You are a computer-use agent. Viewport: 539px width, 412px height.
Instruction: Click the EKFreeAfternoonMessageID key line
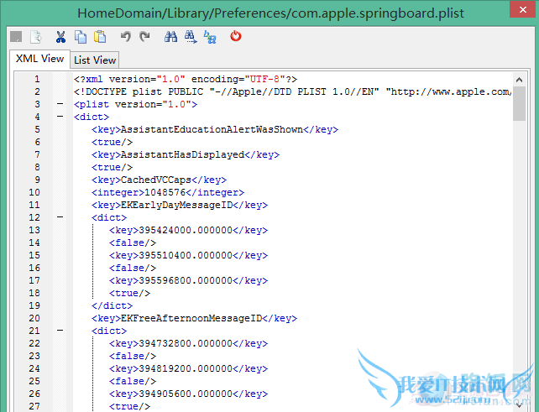coord(194,318)
